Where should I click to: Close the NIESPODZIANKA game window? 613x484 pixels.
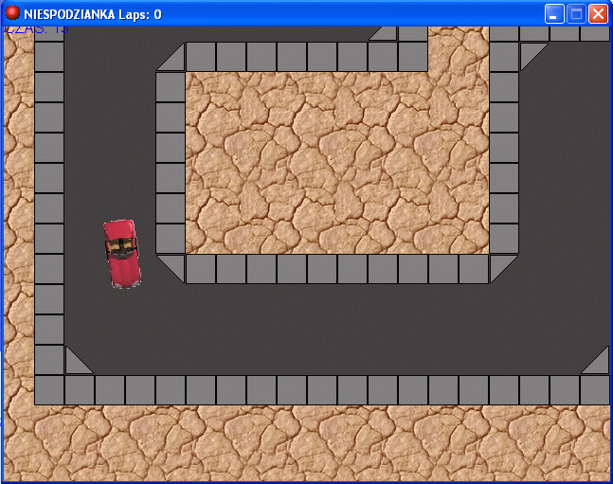point(598,14)
